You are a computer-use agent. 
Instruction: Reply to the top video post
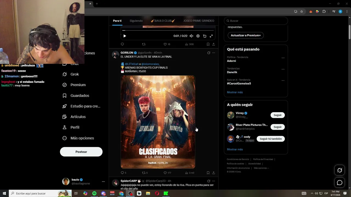click(122, 44)
